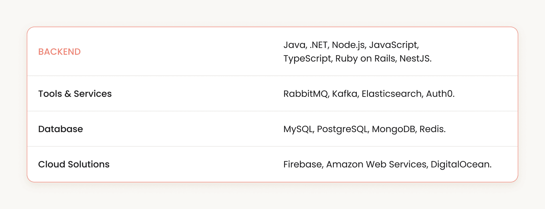Click the BACKEND heading

tap(60, 52)
